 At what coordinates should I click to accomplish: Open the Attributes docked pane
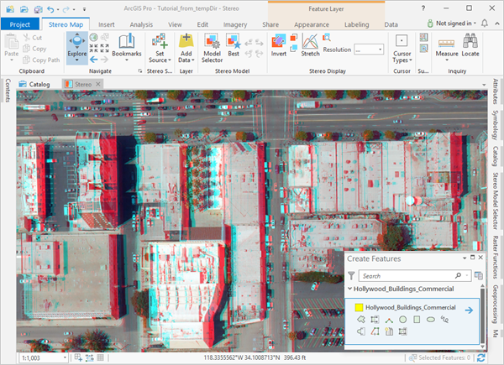point(496,91)
